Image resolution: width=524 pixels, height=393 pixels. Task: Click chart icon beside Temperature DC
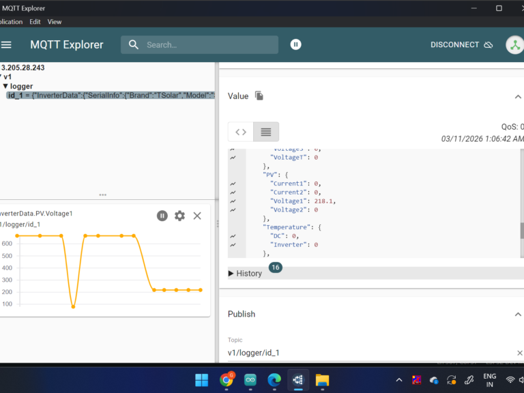233,236
